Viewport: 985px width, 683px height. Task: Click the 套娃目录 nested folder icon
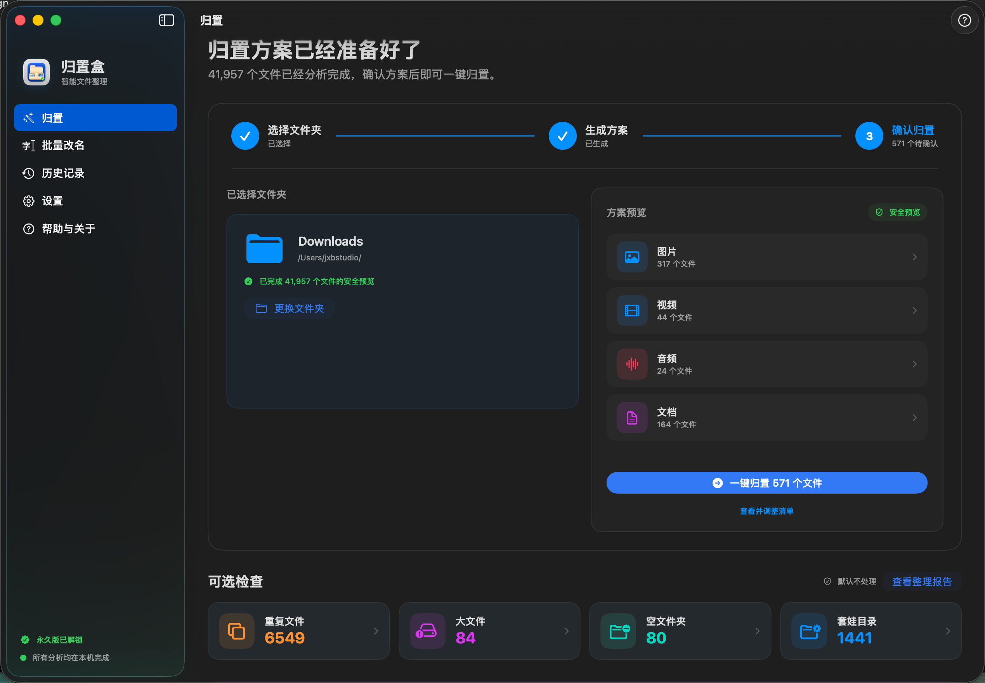[809, 631]
